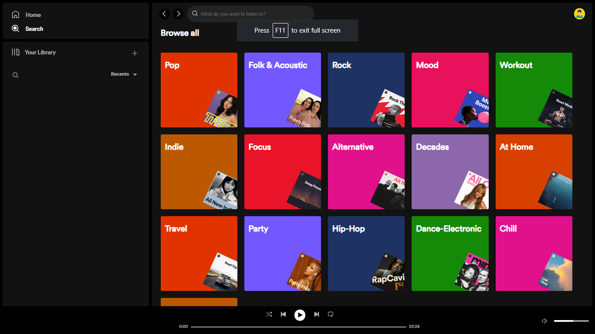595x334 pixels.
Task: Click the search input field
Action: pyautogui.click(x=250, y=13)
